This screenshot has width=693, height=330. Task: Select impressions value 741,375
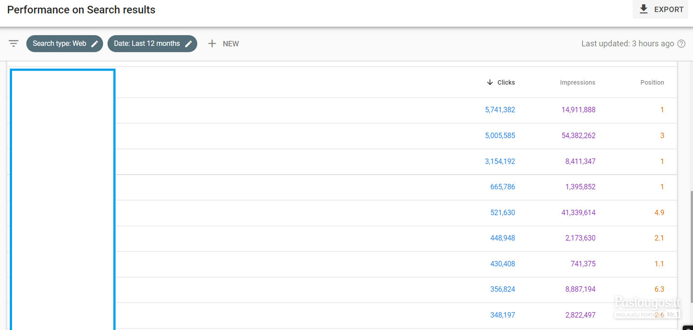point(583,264)
